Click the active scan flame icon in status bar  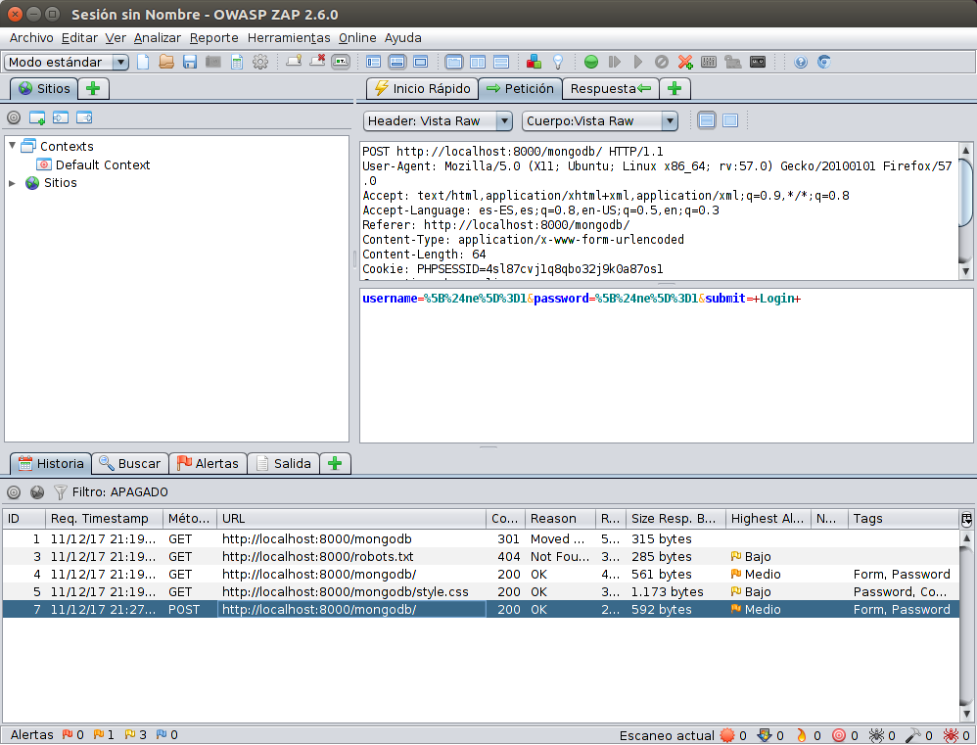[802, 735]
